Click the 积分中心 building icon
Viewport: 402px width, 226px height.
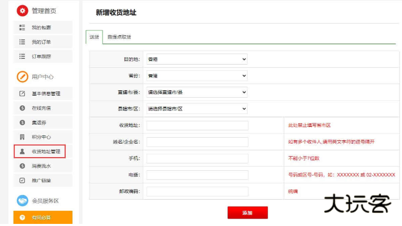(22, 137)
